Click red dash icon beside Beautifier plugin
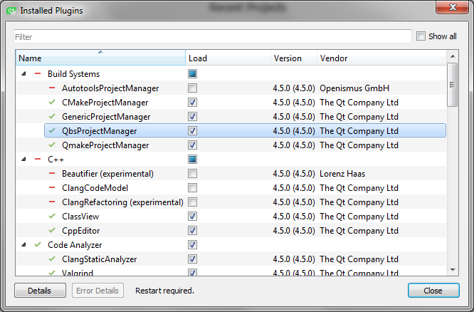Image resolution: width=474 pixels, height=312 pixels. click(x=51, y=174)
